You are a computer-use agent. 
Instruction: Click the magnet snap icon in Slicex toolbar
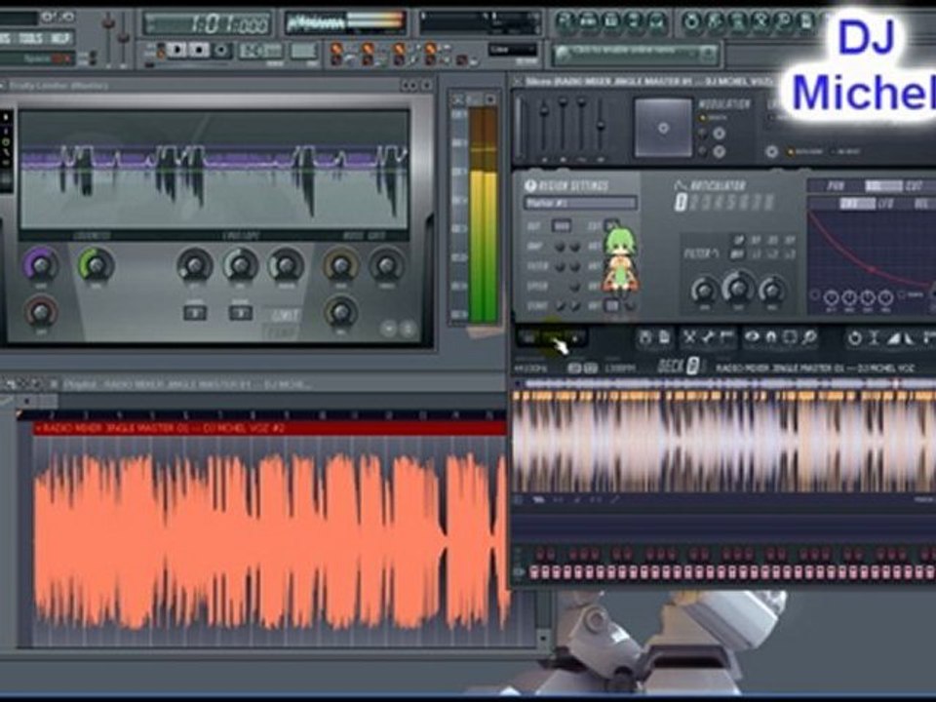pyautogui.click(x=770, y=338)
